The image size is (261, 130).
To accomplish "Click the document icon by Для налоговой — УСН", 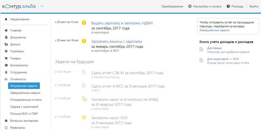I will 202,60.
